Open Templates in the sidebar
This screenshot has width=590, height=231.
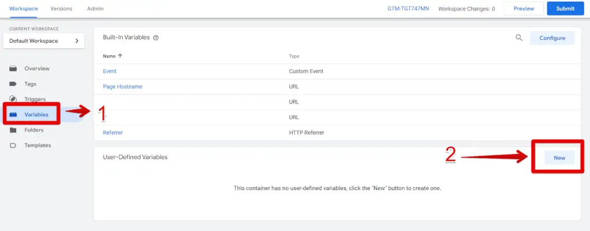tap(37, 146)
